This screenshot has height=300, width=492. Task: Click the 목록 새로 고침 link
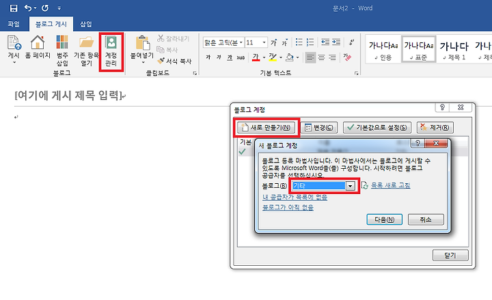(390, 185)
